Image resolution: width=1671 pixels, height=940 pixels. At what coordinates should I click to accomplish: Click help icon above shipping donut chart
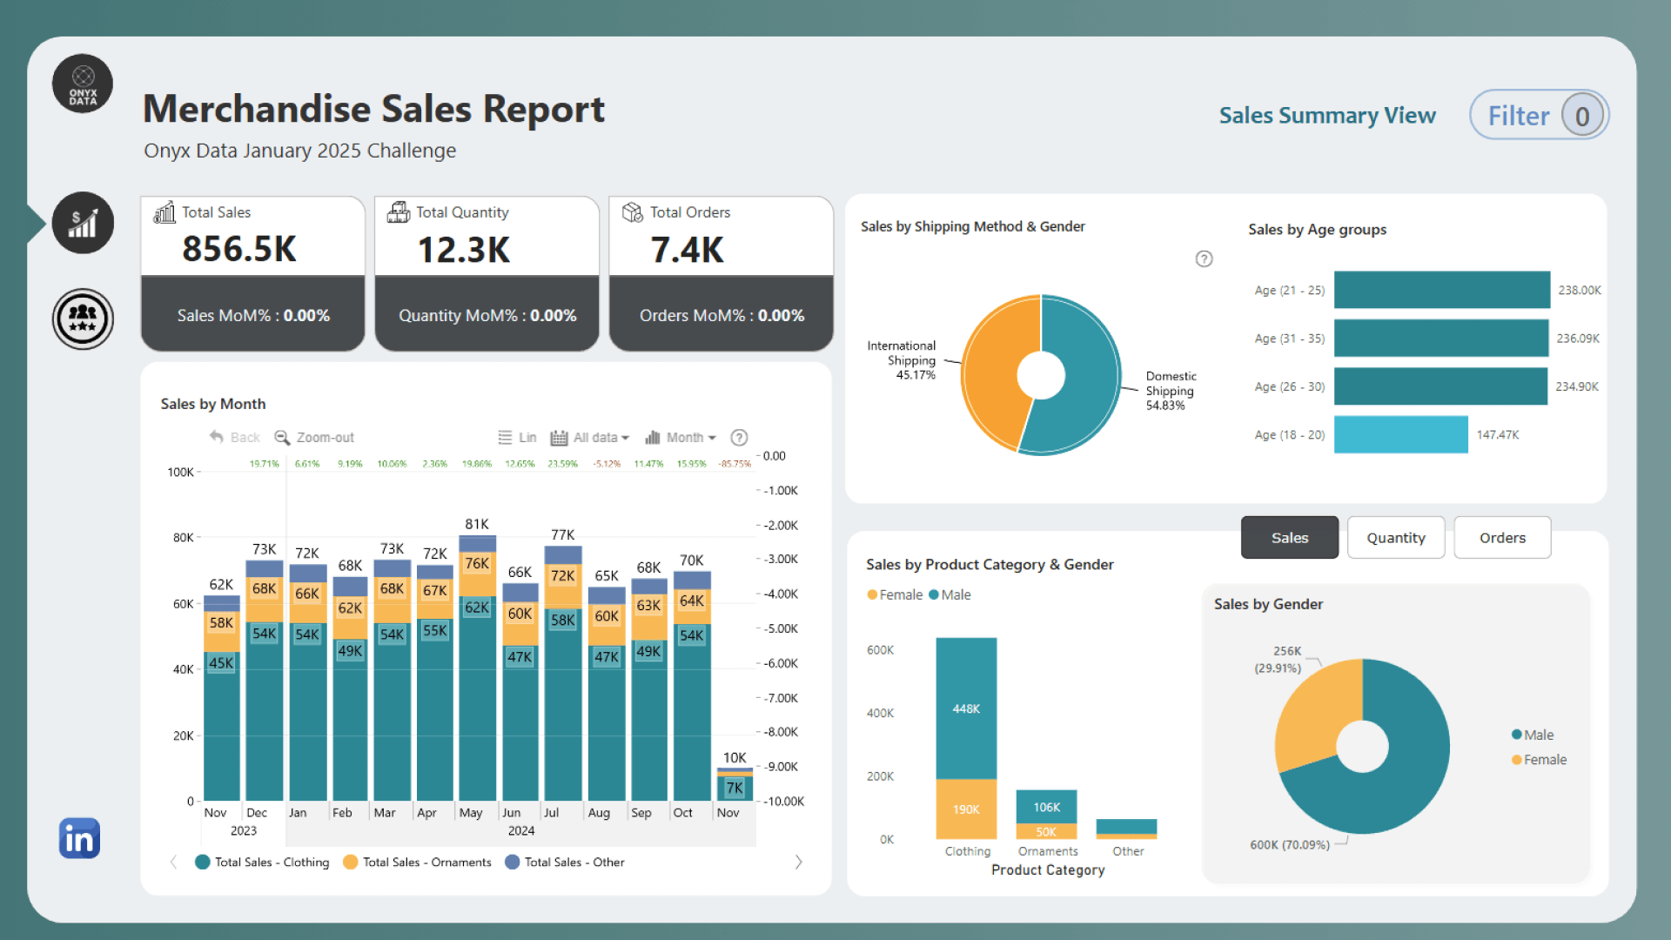click(x=1204, y=258)
